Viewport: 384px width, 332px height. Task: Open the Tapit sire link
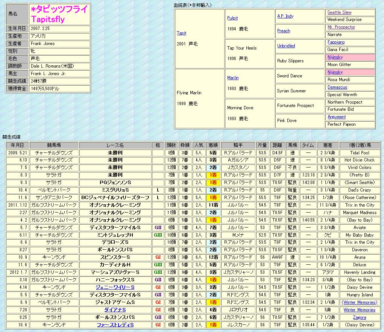click(x=181, y=33)
